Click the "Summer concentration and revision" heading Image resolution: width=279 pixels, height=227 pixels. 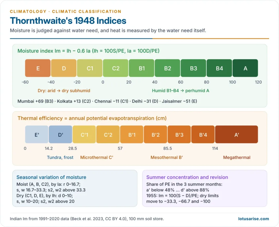(x=187, y=177)
